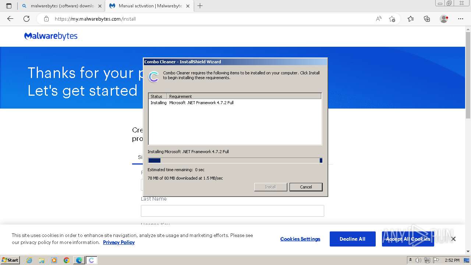Click the Status column header
Screen dimensions: 471x265
[x=157, y=96]
